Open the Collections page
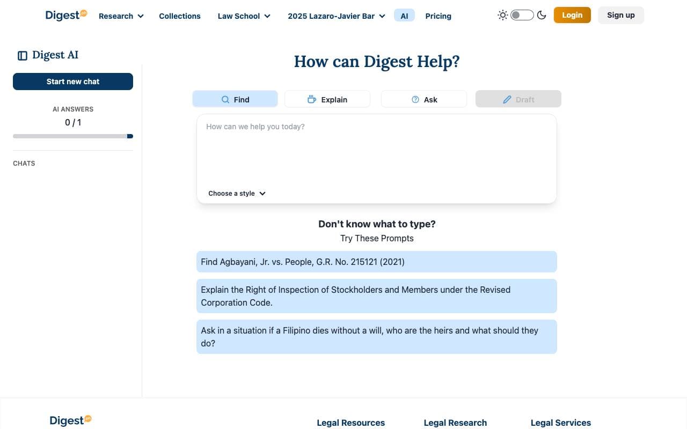 pos(180,16)
